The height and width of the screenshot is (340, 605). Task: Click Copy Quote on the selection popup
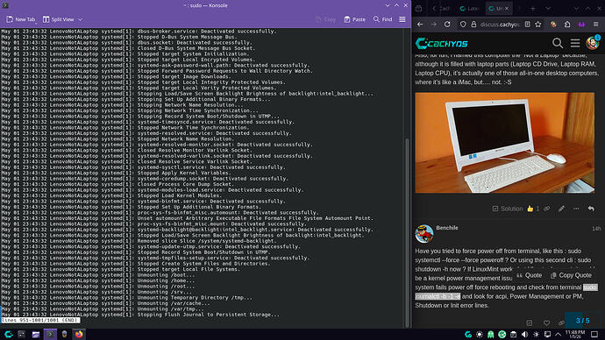click(x=571, y=275)
